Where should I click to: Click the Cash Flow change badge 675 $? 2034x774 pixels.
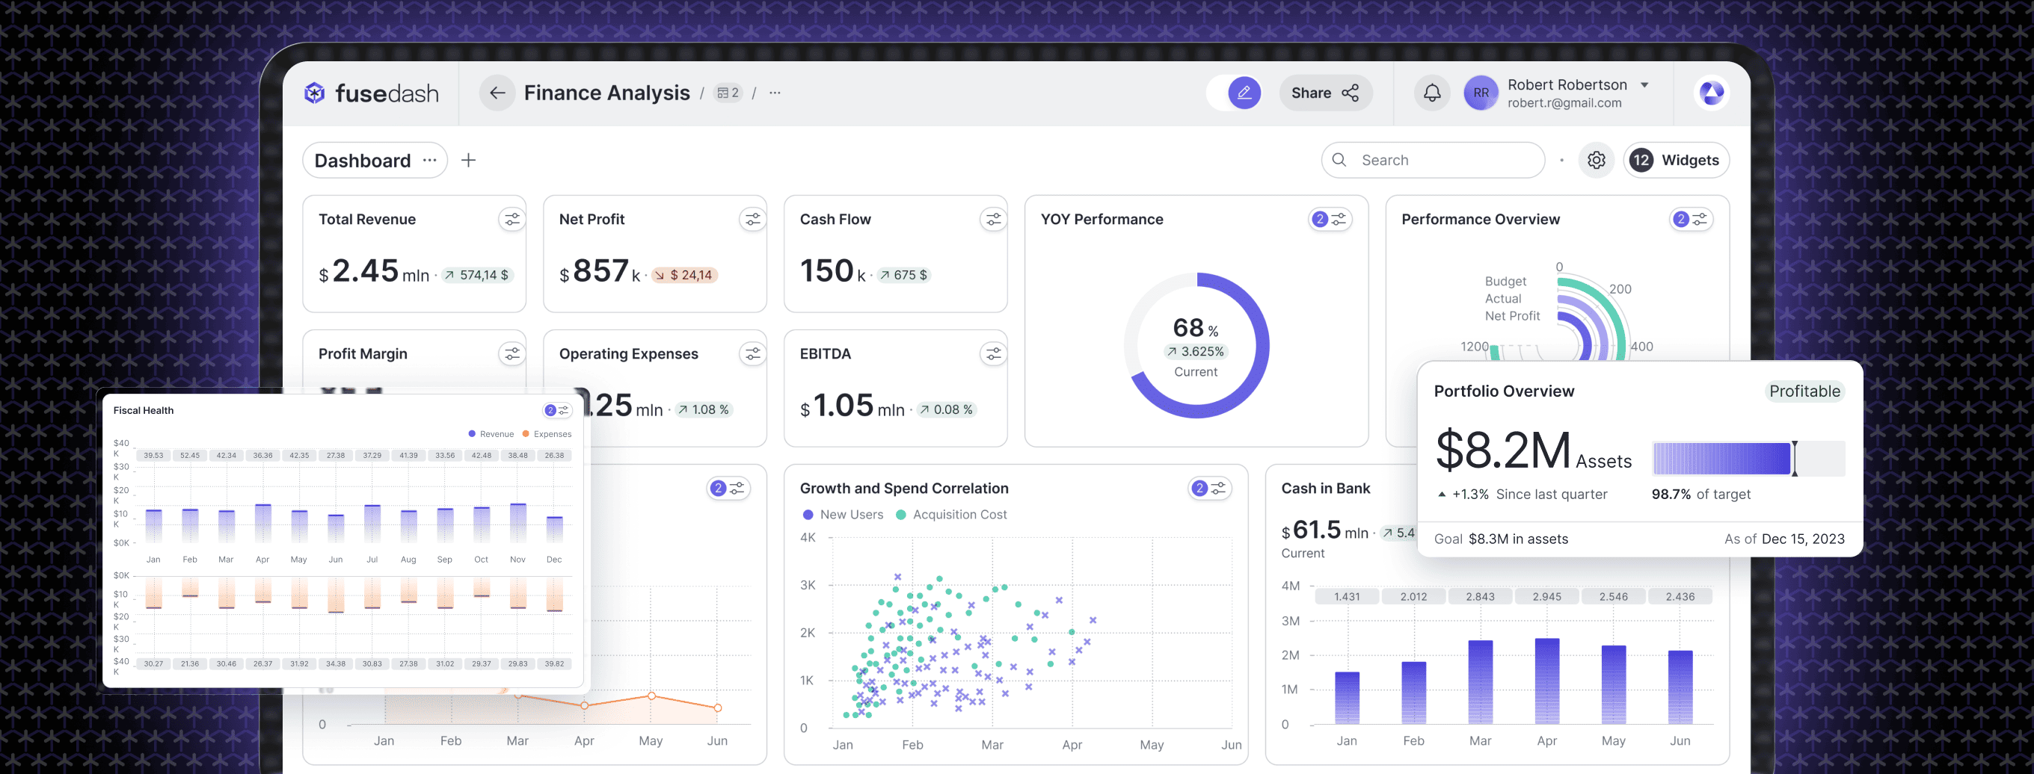(903, 276)
